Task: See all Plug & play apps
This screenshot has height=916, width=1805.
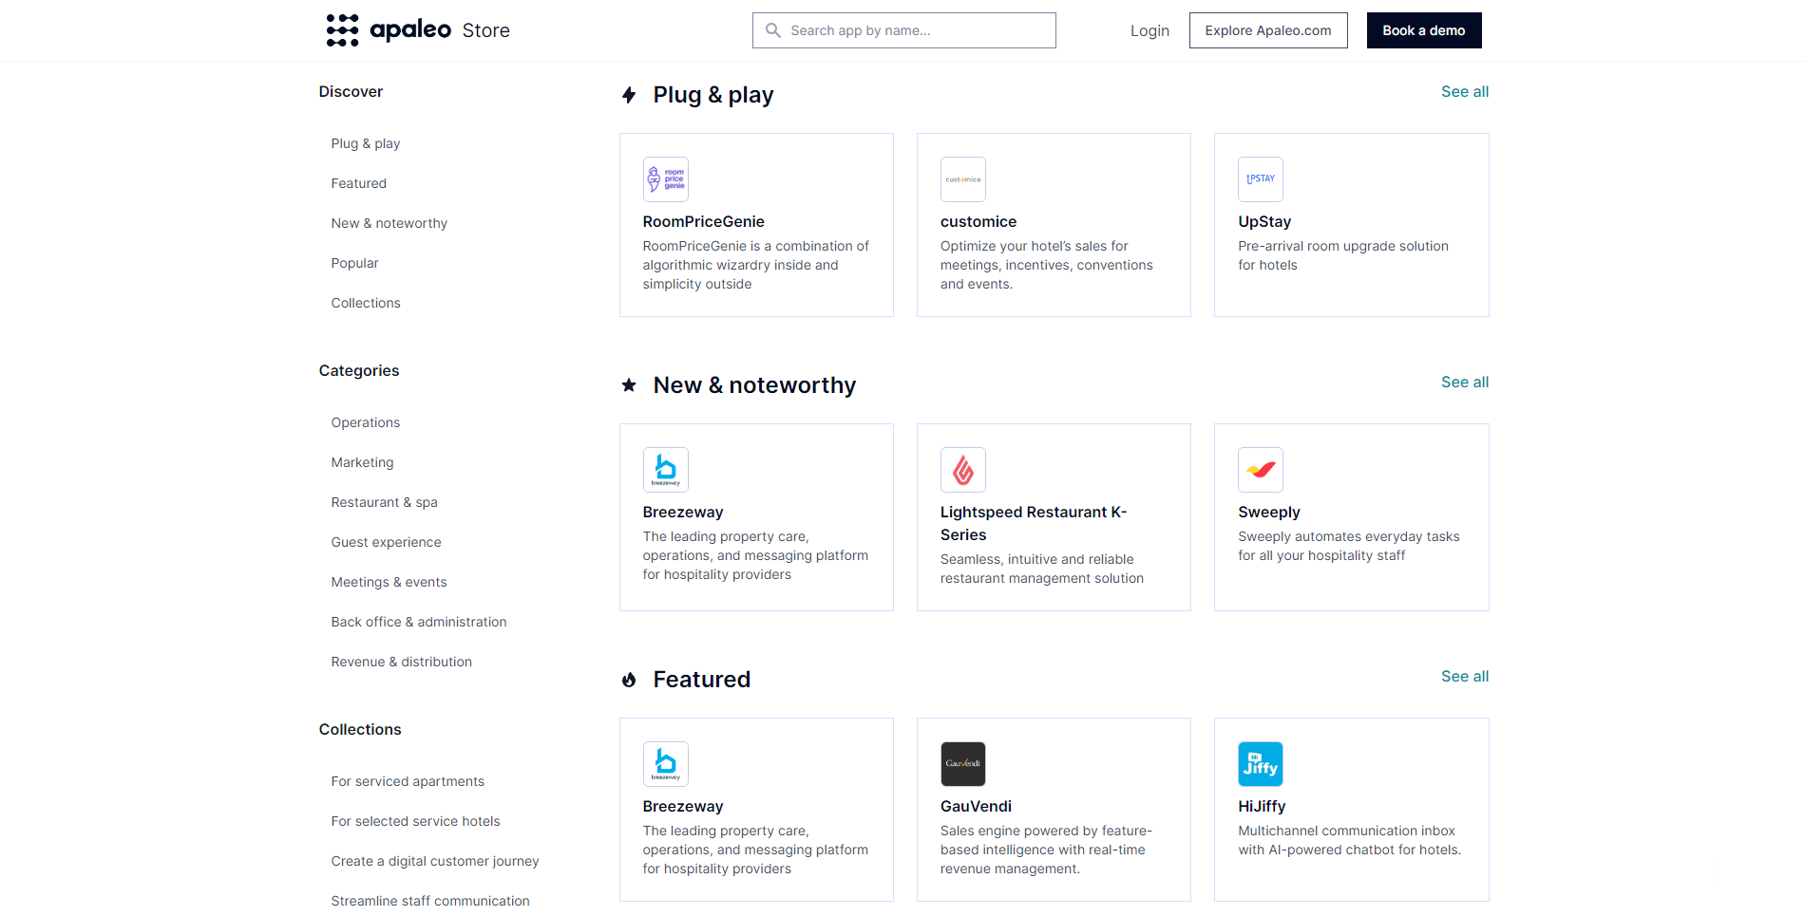Action: 1464,92
